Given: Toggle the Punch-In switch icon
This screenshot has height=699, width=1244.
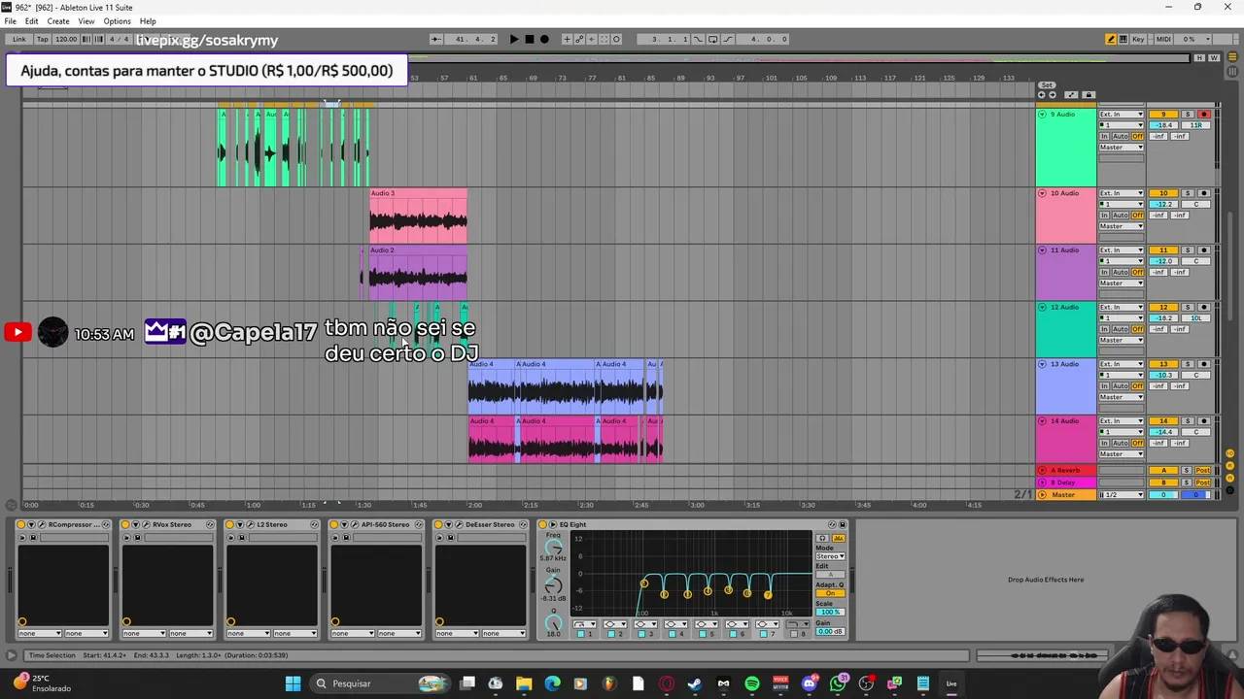Looking at the screenshot, I should (x=697, y=39).
